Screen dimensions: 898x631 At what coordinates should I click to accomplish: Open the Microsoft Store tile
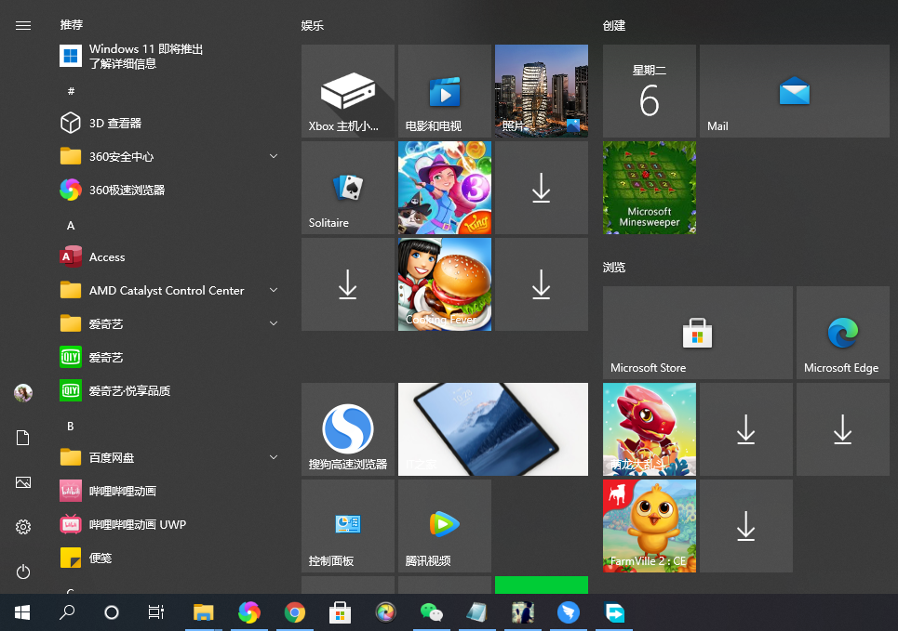(695, 333)
